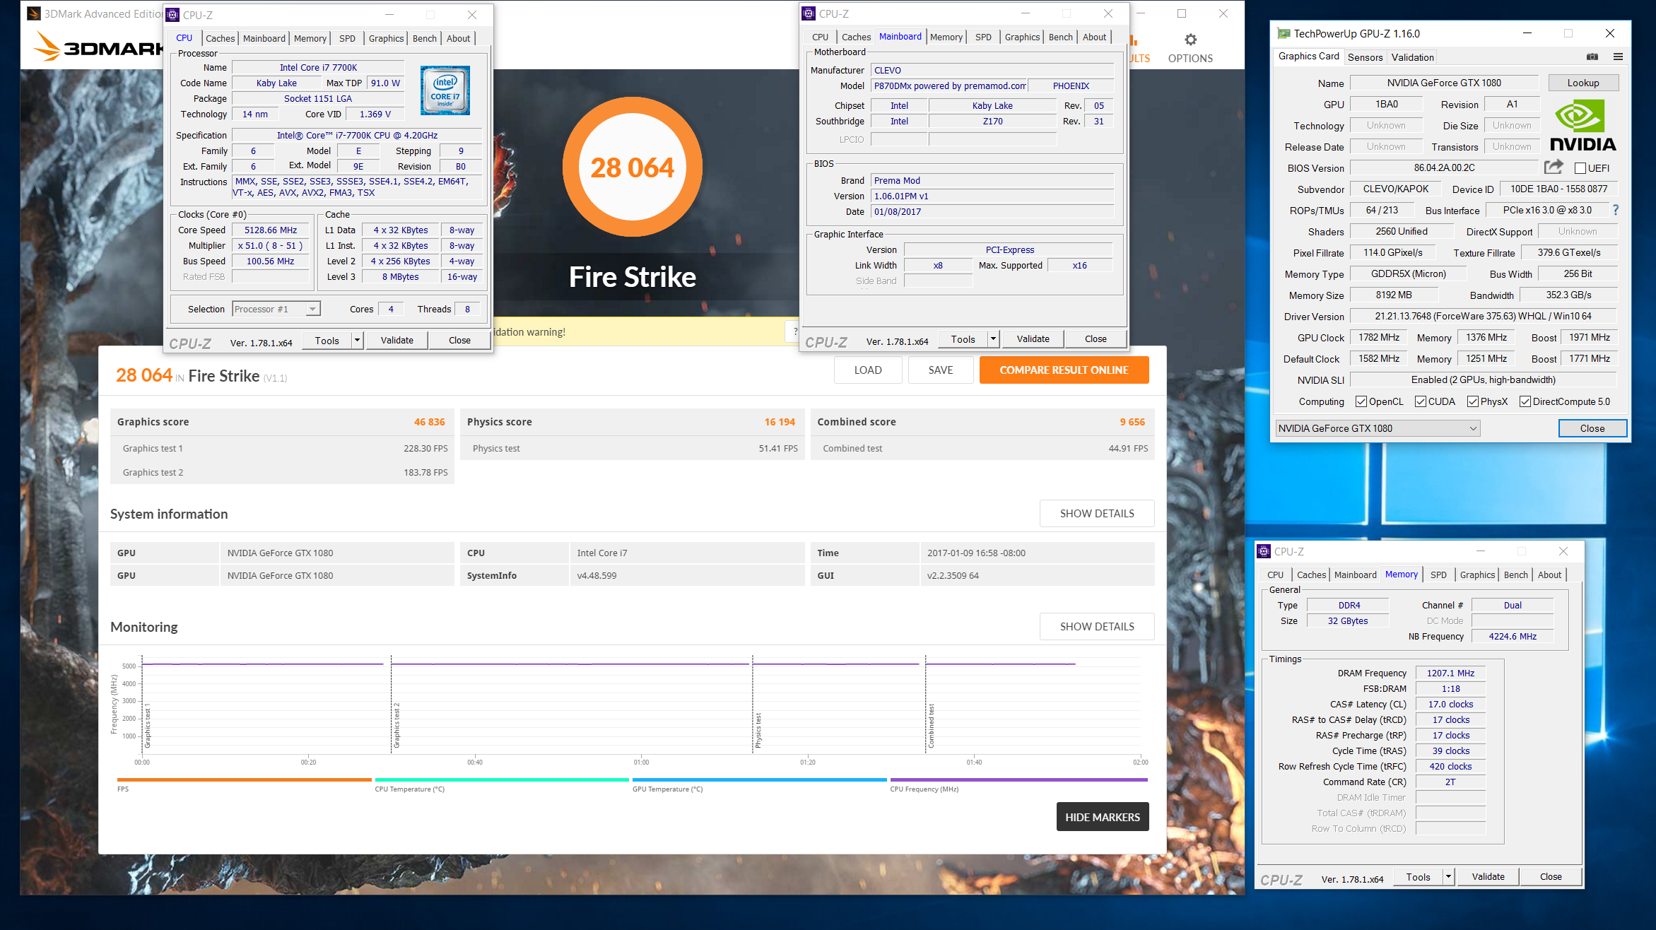This screenshot has height=930, width=1656.
Task: Click the Graphics test 2 timeline marker
Action: click(x=396, y=726)
